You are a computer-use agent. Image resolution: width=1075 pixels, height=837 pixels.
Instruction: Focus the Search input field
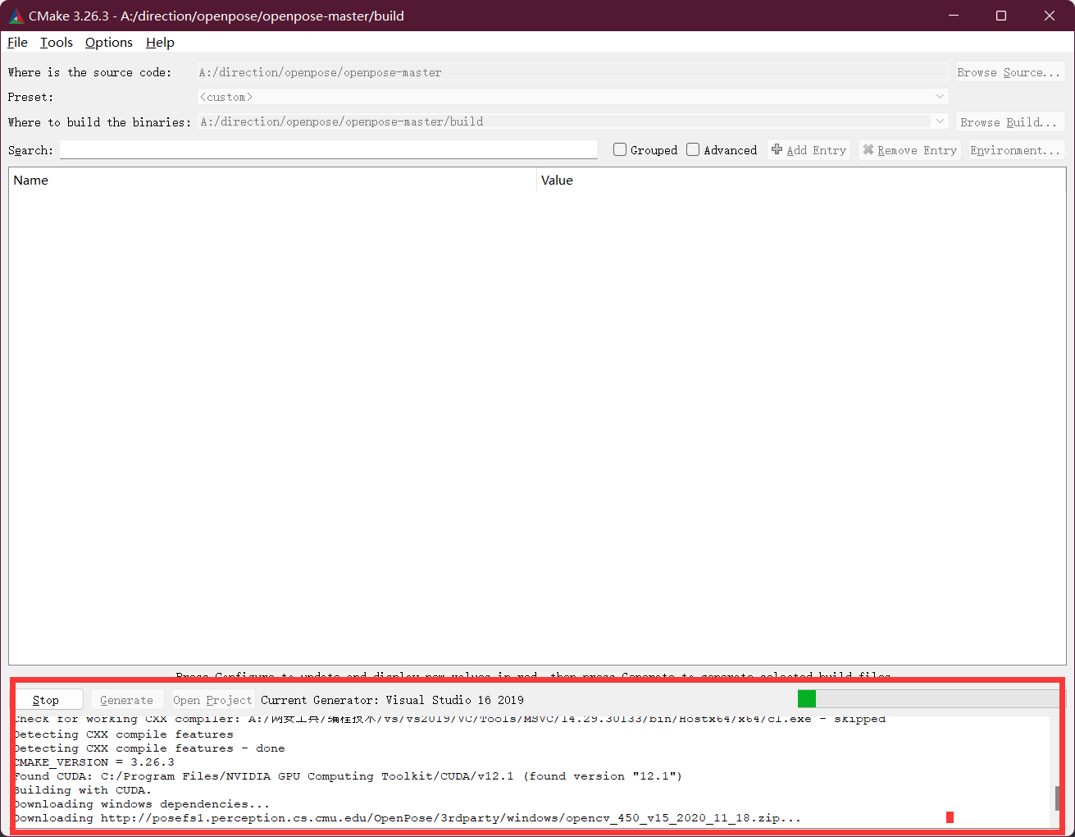(329, 149)
